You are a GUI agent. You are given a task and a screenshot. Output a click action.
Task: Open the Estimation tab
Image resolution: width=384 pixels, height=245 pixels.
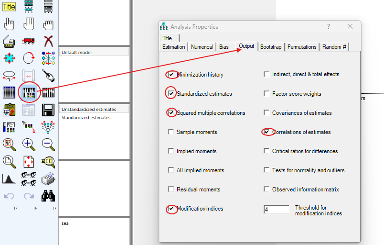pos(174,47)
